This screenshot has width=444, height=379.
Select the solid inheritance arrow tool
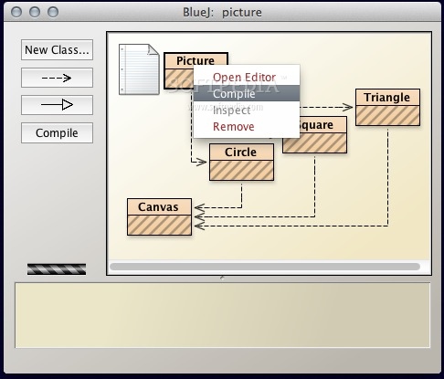pos(57,105)
